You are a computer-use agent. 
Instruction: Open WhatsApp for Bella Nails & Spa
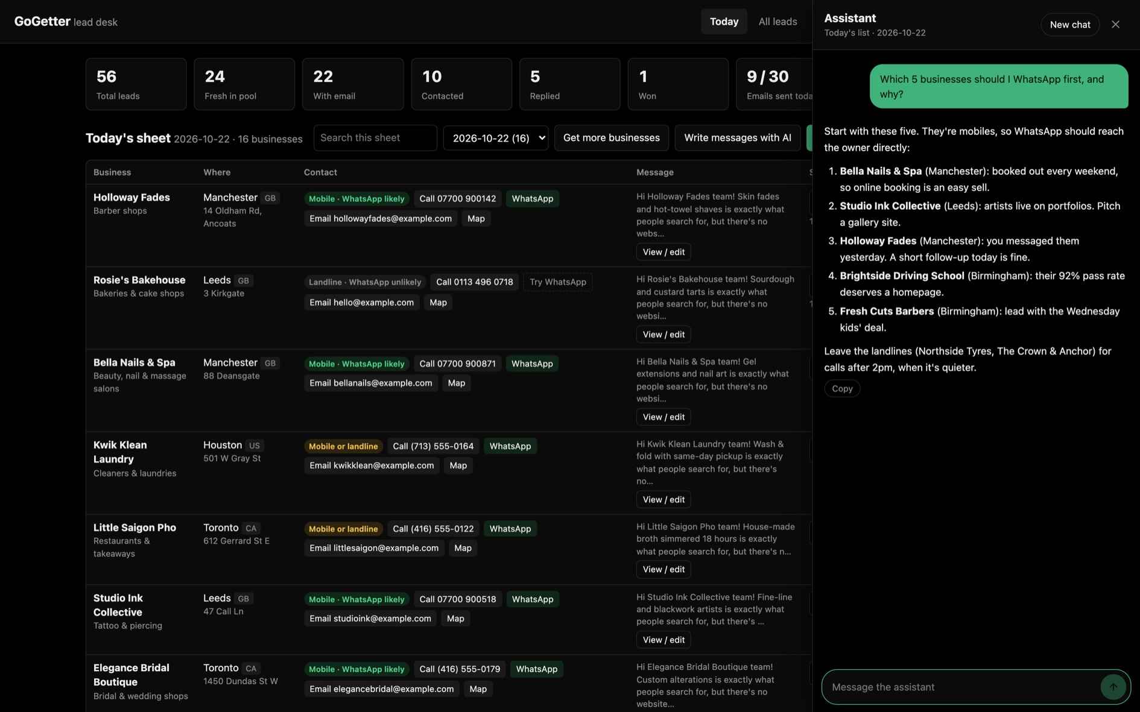pos(532,364)
